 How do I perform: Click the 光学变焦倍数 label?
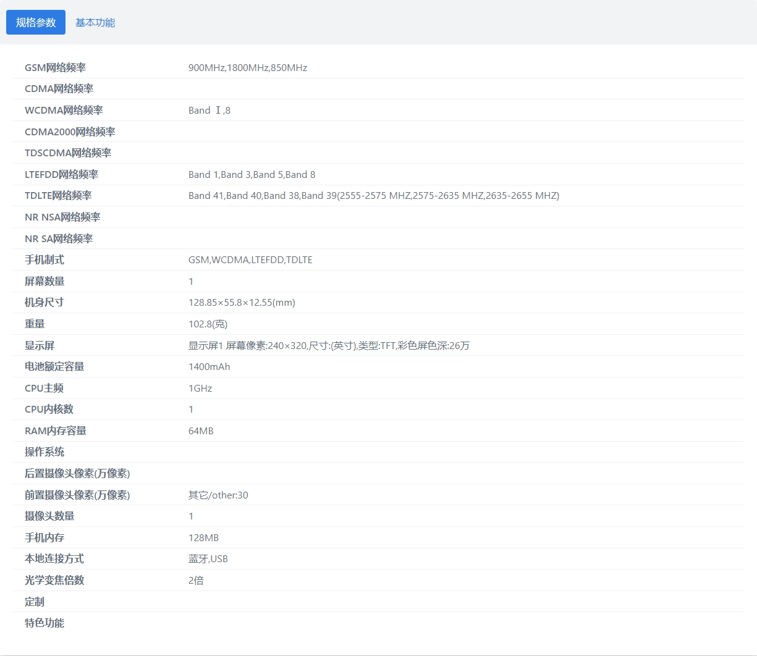(54, 580)
